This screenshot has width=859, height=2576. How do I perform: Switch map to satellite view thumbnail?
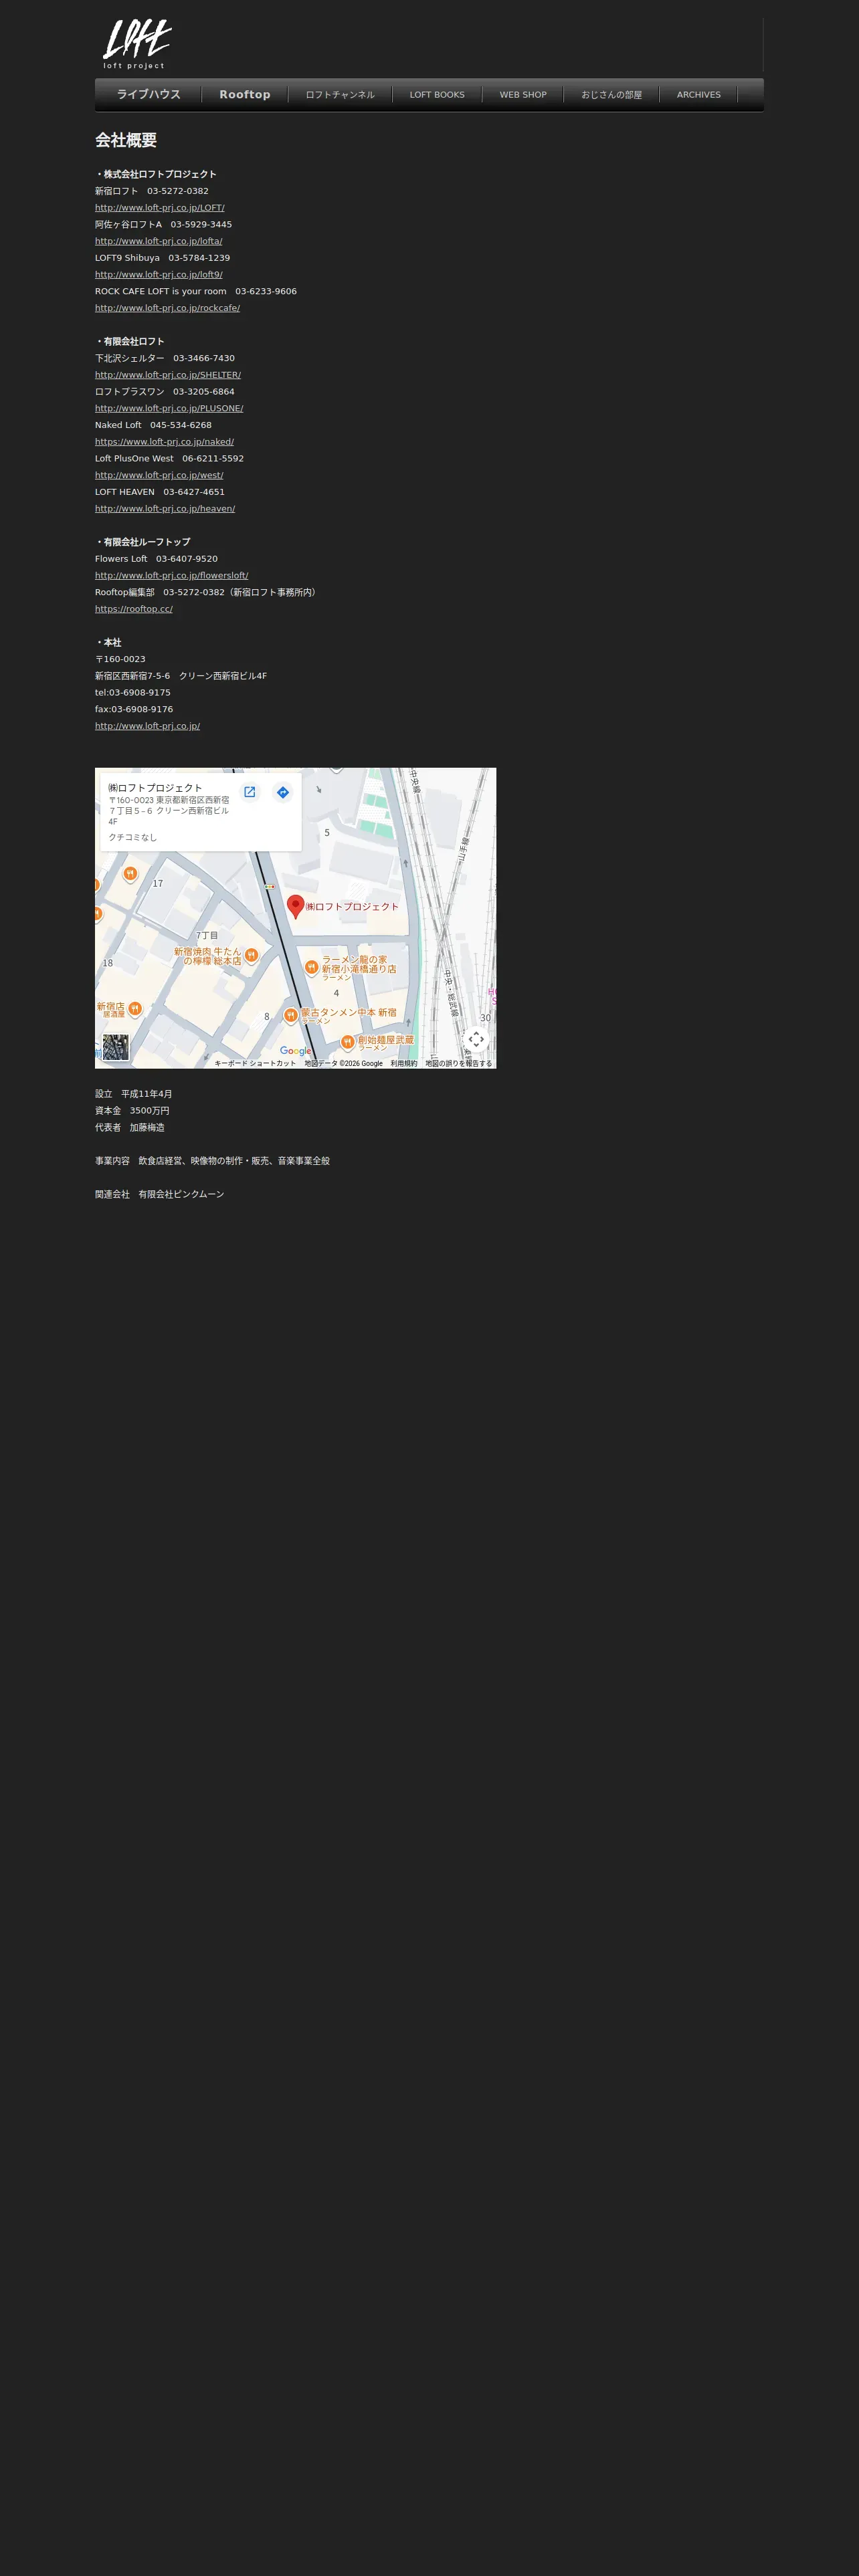click(x=116, y=1047)
